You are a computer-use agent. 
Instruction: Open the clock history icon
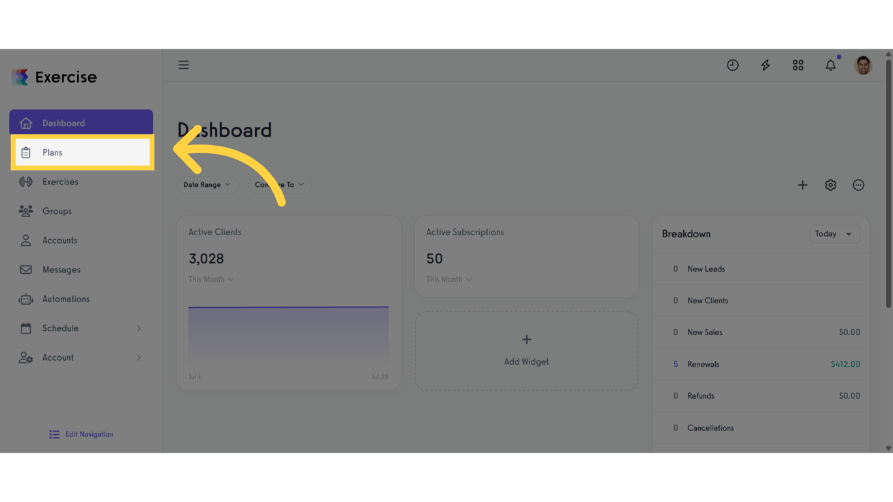coord(732,65)
